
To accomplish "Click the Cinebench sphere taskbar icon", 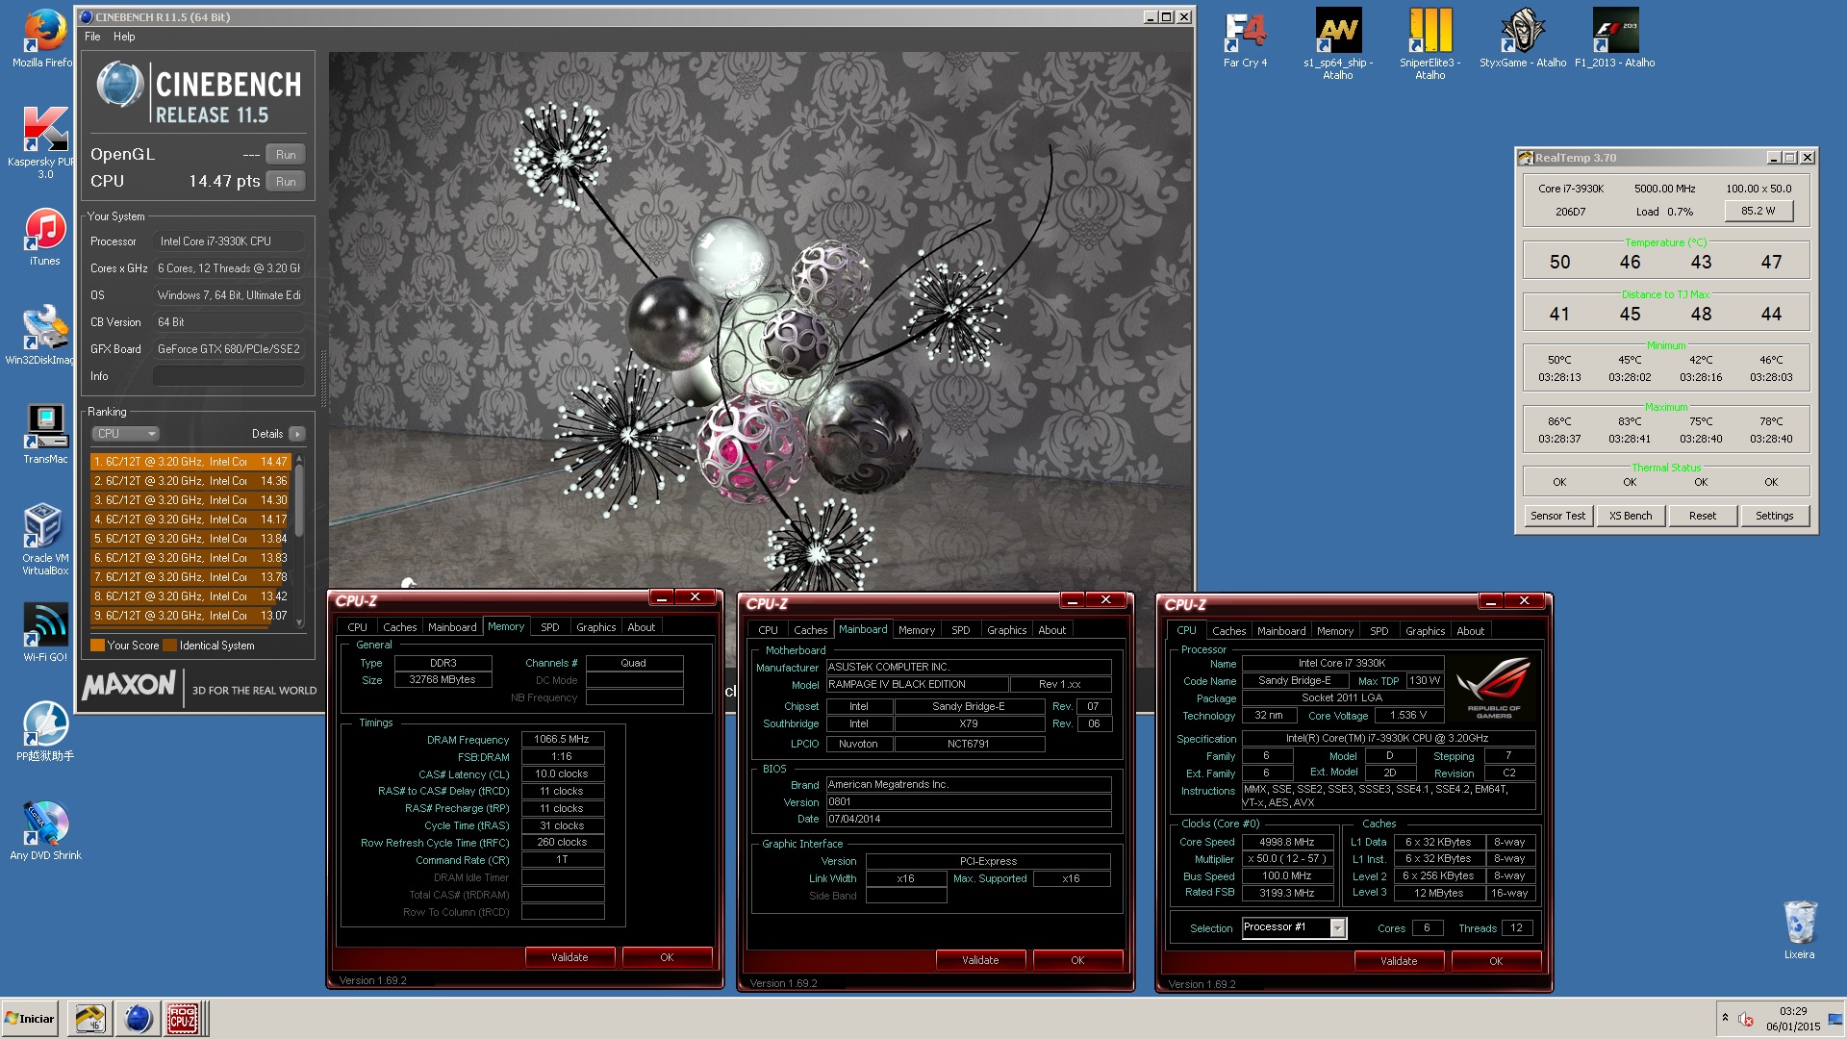I will pyautogui.click(x=138, y=1019).
